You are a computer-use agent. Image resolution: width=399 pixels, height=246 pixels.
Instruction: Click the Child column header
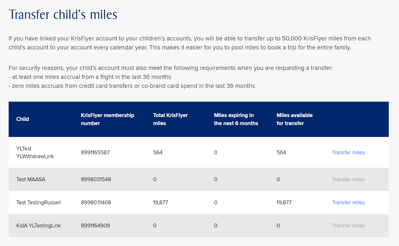point(23,119)
